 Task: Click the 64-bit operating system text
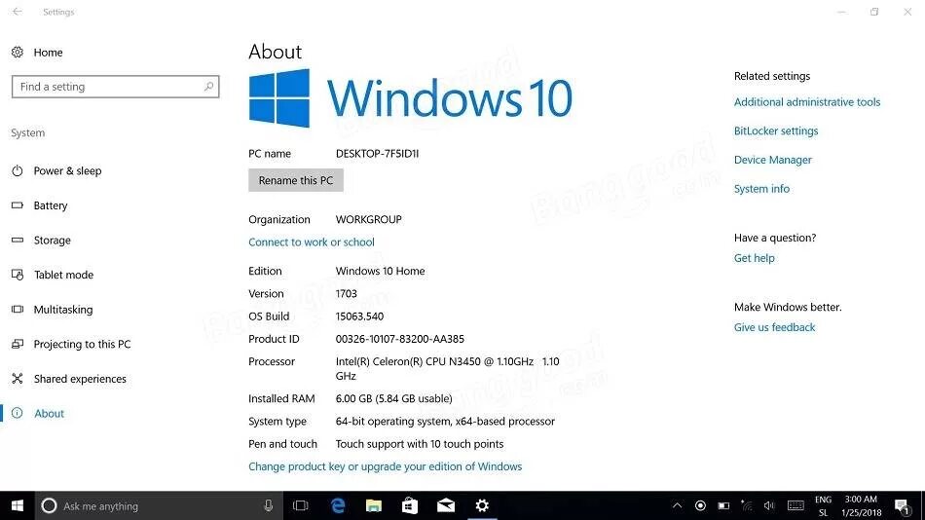445,422
